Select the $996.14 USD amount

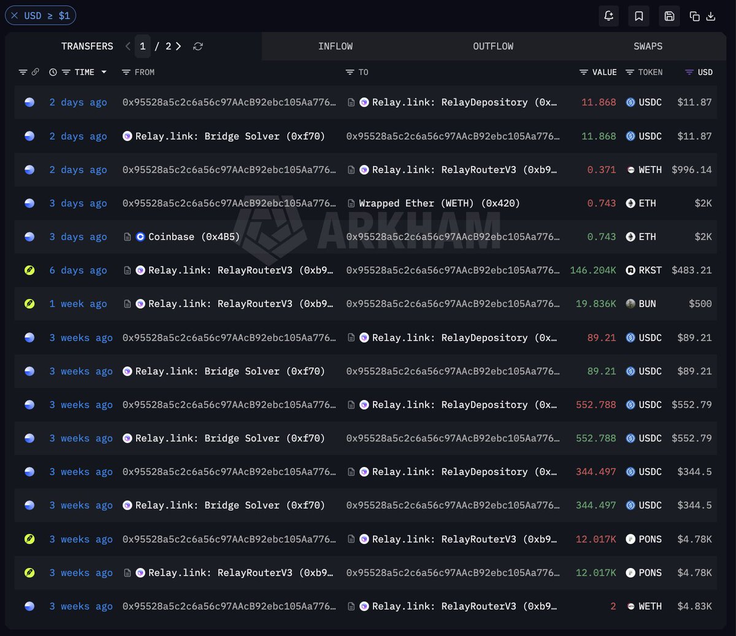pos(692,170)
